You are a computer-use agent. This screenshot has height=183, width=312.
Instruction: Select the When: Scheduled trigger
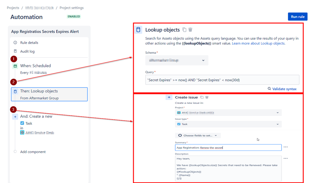[35, 66]
